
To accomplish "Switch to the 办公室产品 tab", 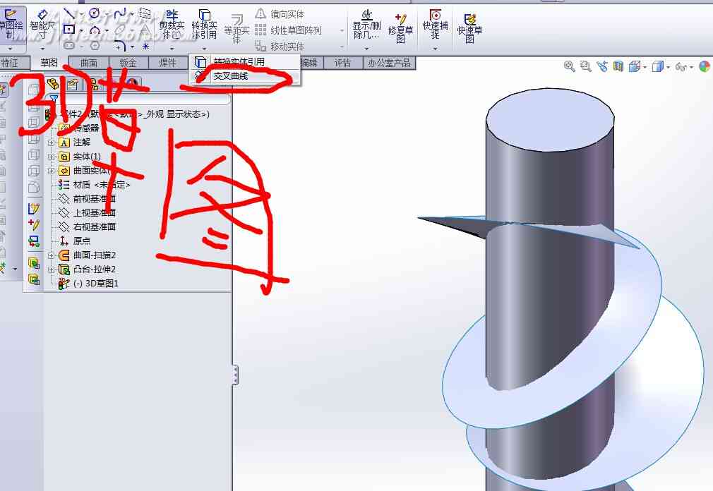I will point(389,63).
